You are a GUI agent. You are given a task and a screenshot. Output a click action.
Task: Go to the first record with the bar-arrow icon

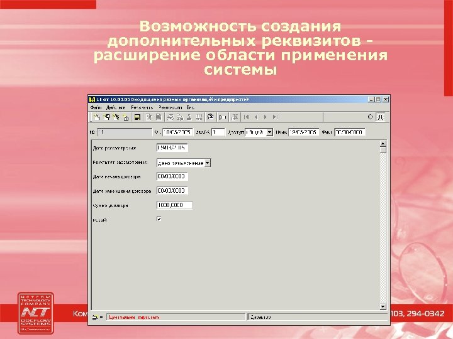tap(246, 117)
